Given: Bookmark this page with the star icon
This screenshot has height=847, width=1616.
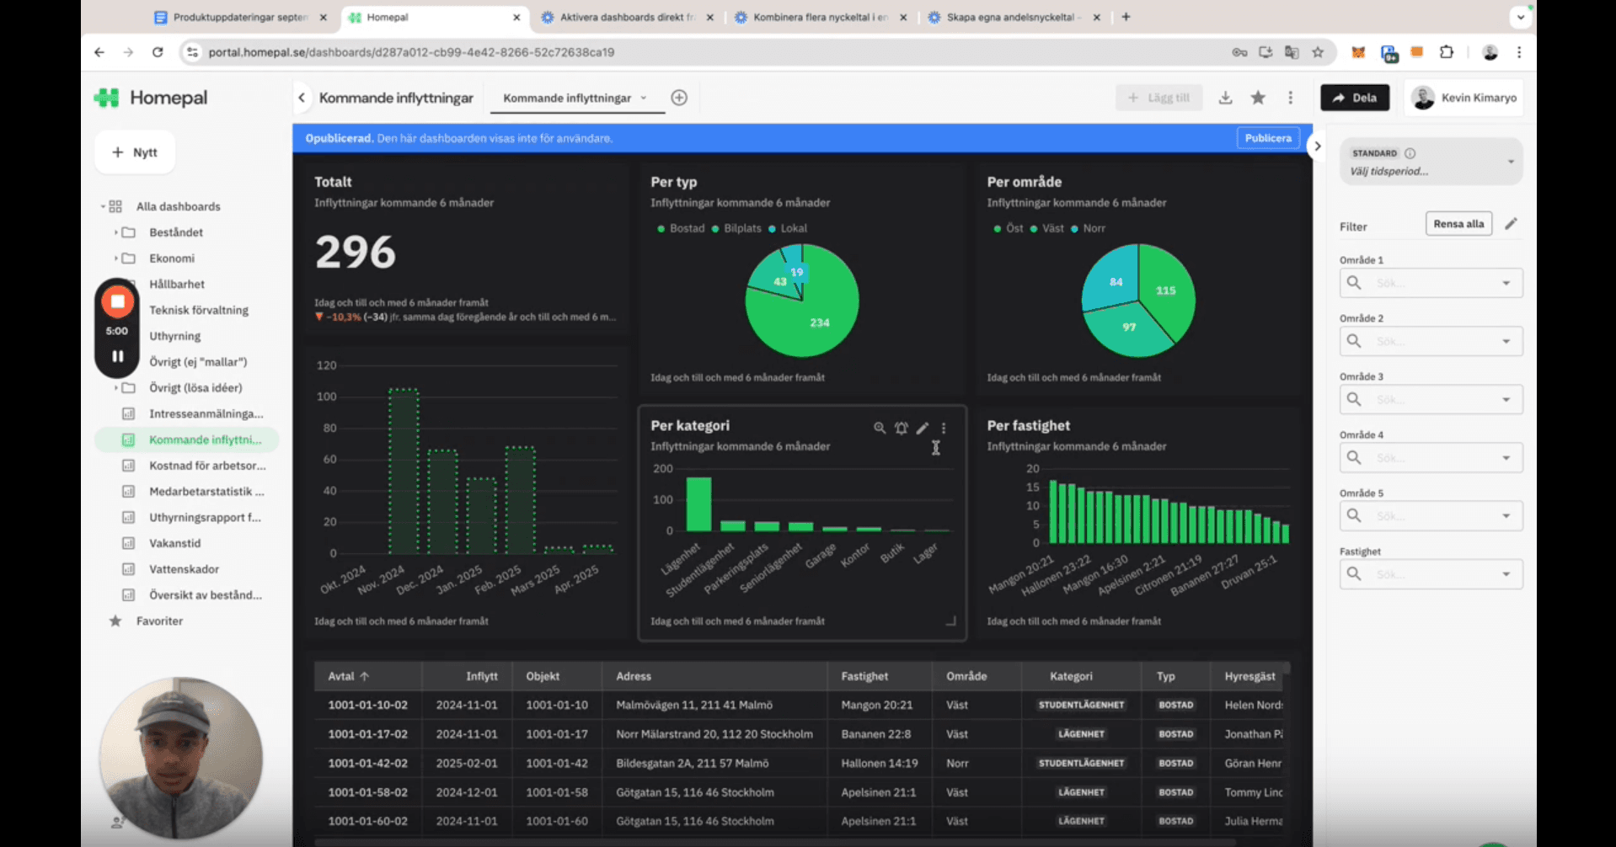Looking at the screenshot, I should 1318,52.
